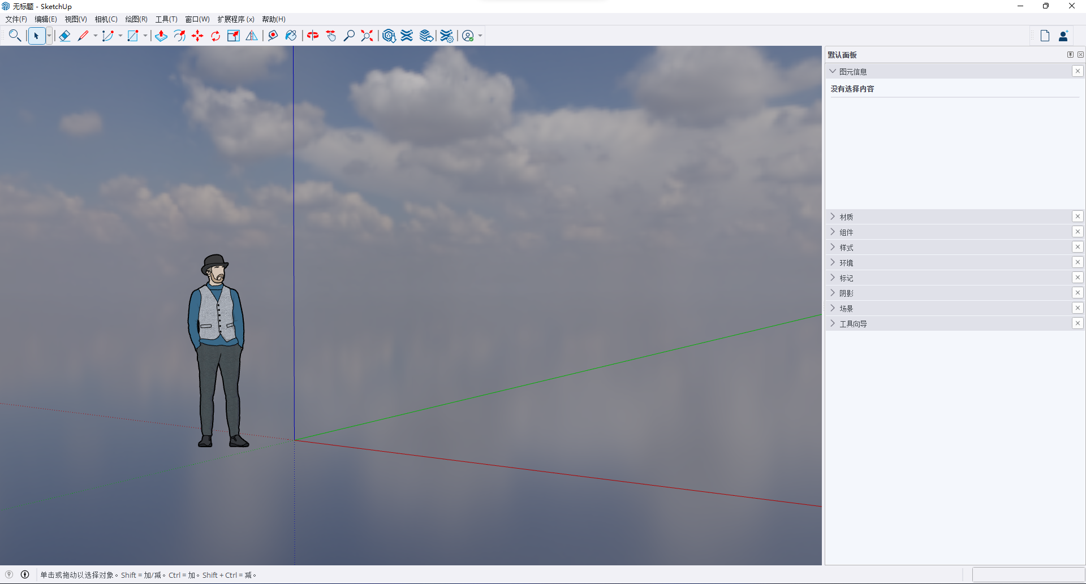Click the measurements input box
Image resolution: width=1086 pixels, height=584 pixels.
1027,574
